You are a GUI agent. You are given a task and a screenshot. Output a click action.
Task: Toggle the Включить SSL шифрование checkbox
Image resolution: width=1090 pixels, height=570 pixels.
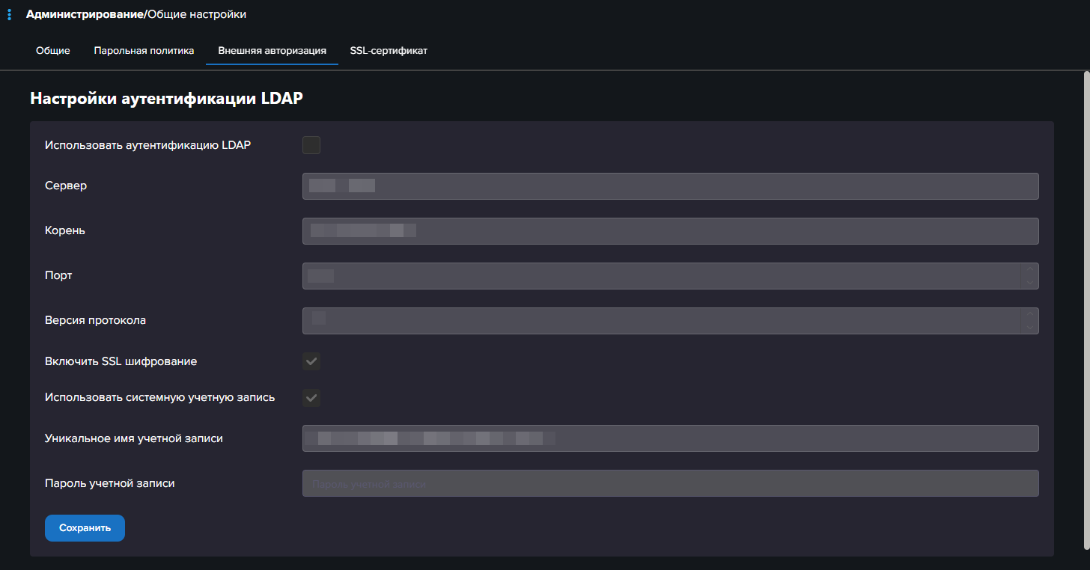(x=311, y=362)
